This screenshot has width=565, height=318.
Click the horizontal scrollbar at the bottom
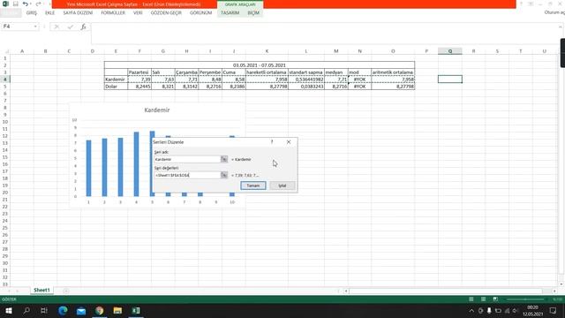pyautogui.click(x=445, y=291)
